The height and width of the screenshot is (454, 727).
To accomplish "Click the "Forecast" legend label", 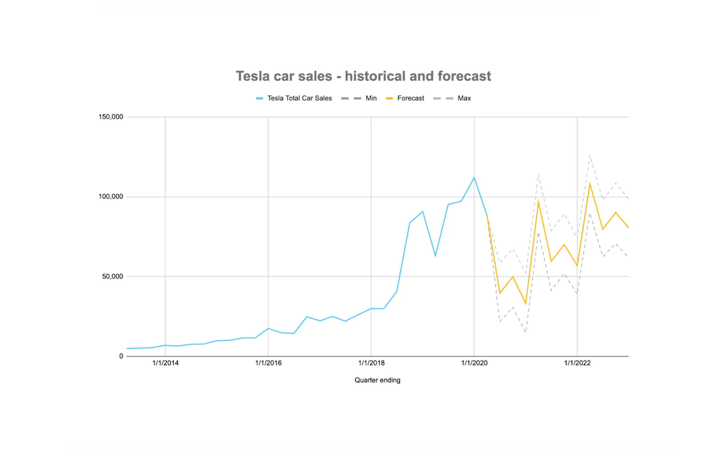I will tap(410, 98).
